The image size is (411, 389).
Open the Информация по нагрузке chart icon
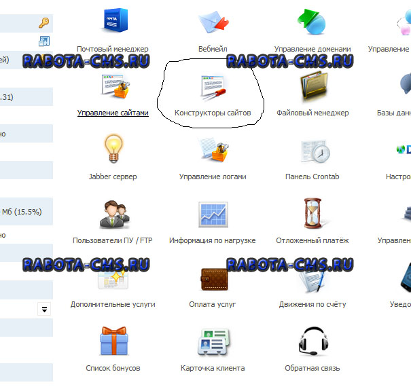pos(213,215)
